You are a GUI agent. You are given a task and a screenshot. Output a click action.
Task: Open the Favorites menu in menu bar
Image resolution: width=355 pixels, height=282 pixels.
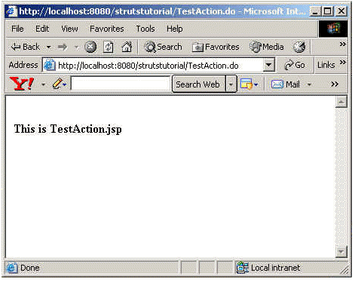tap(107, 29)
